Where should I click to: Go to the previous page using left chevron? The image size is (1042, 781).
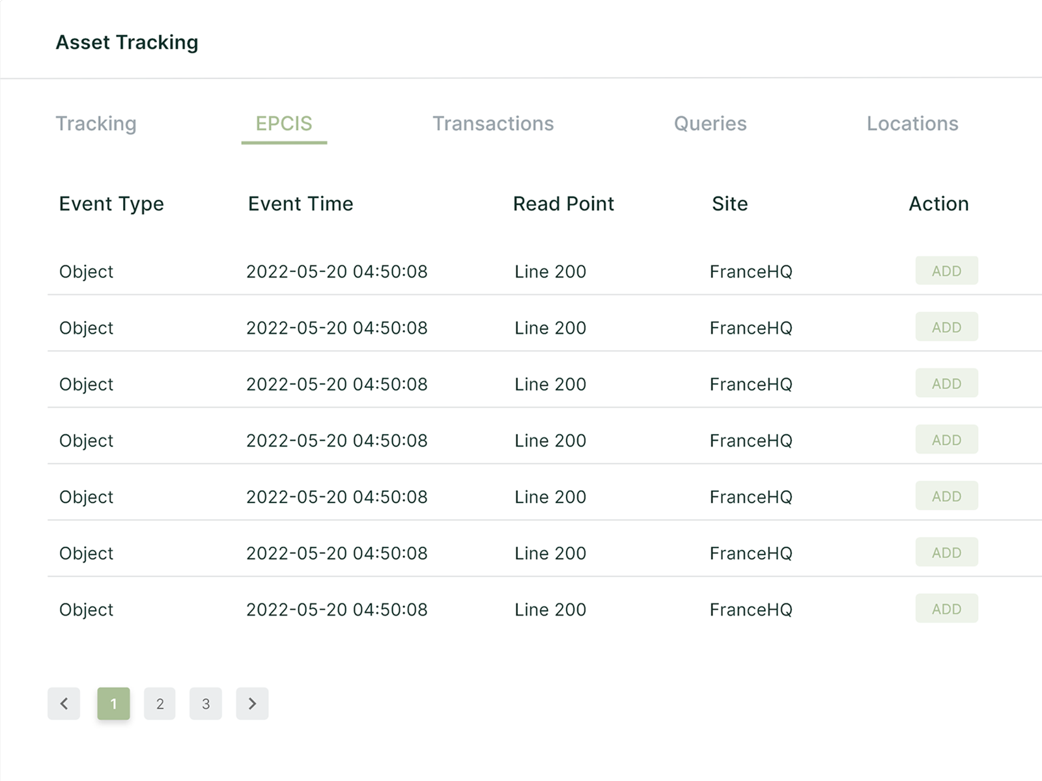(64, 704)
